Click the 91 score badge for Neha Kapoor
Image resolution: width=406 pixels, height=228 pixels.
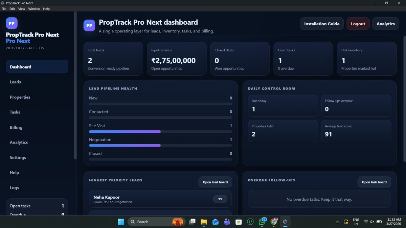pyautogui.click(x=220, y=199)
